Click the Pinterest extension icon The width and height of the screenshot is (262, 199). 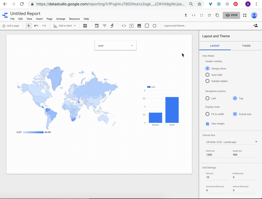pyautogui.click(x=236, y=4)
